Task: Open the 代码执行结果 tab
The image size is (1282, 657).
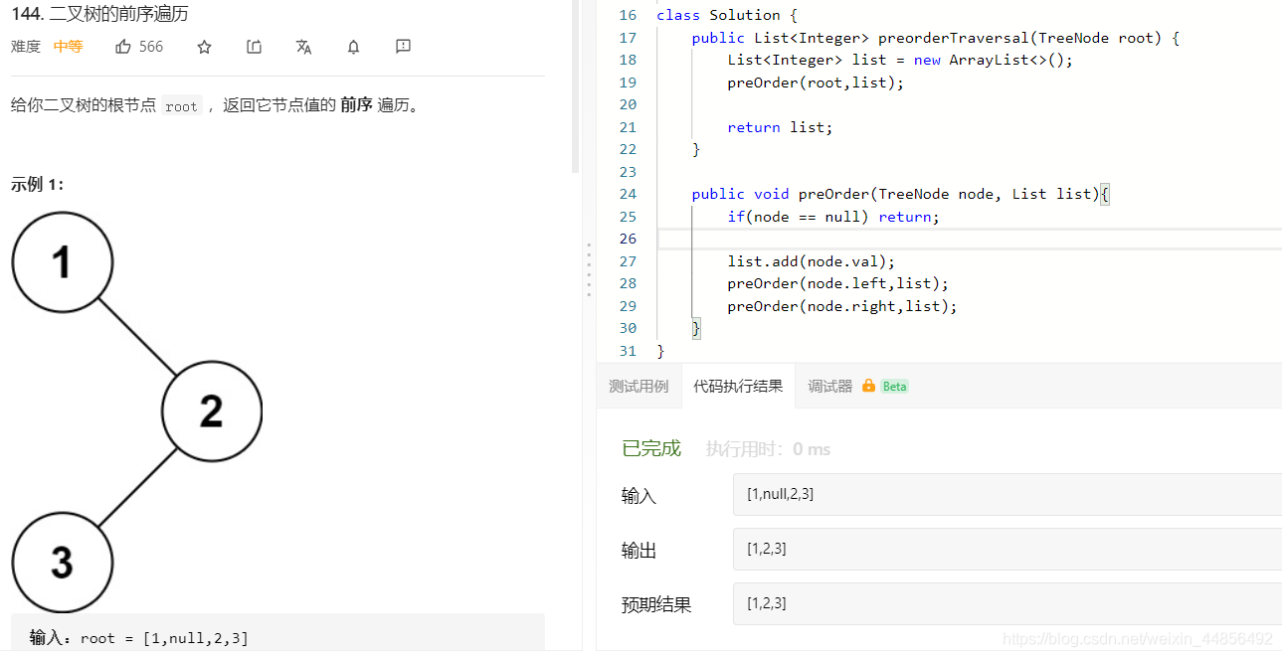Action: [x=738, y=387]
